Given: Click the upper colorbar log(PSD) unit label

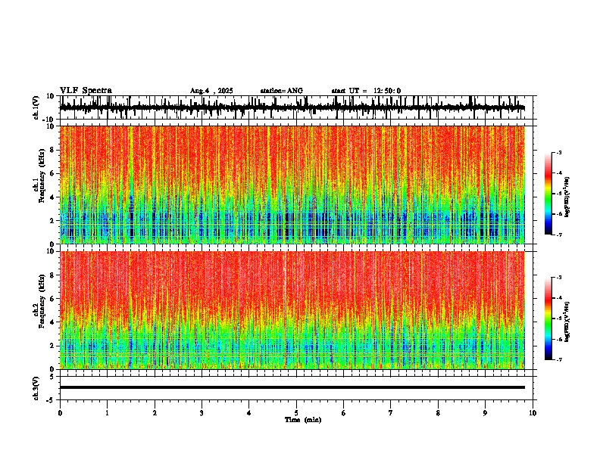Looking at the screenshot, I should (x=567, y=197).
